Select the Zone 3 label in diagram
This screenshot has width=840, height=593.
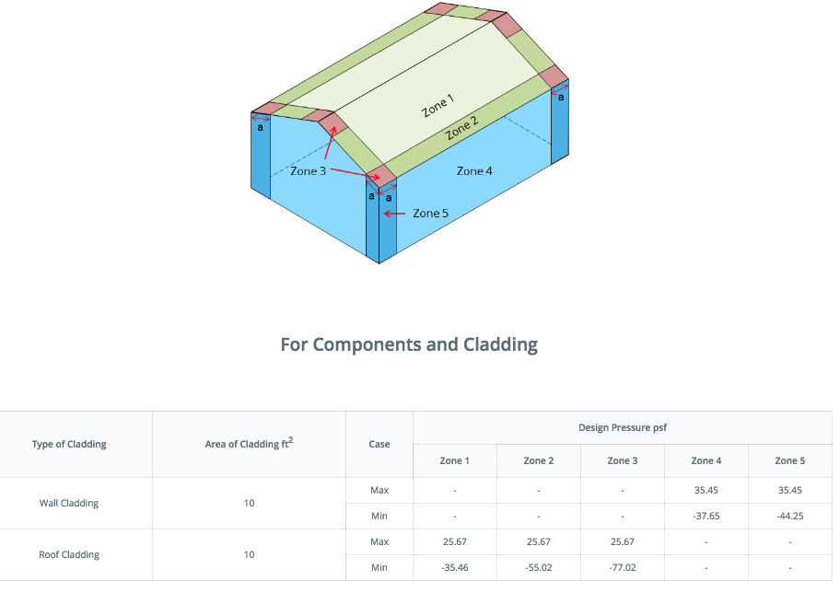[308, 171]
